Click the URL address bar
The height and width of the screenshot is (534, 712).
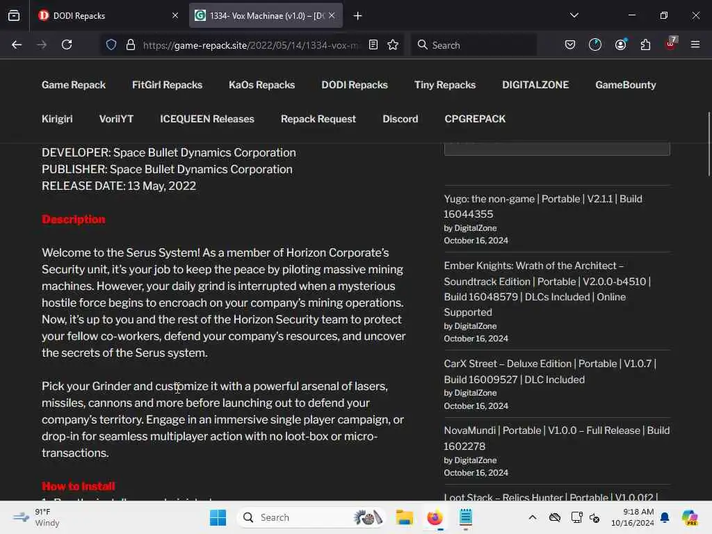[x=250, y=45]
